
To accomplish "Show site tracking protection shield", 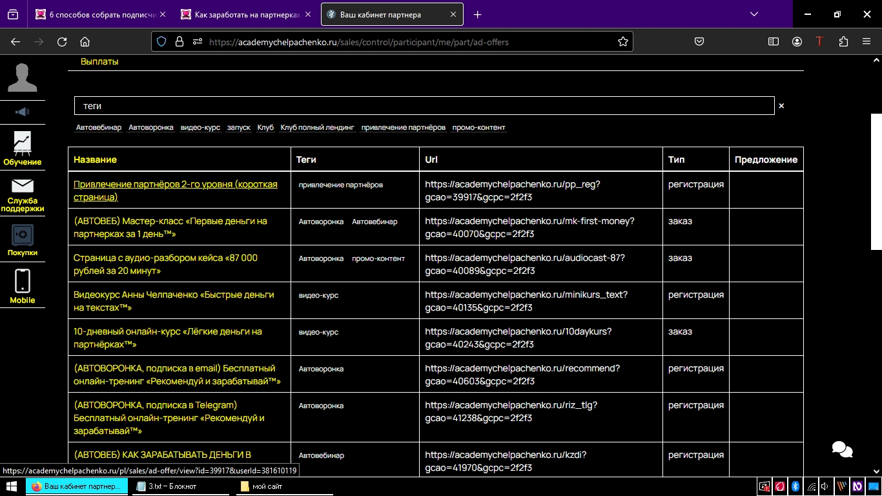I will click(161, 41).
